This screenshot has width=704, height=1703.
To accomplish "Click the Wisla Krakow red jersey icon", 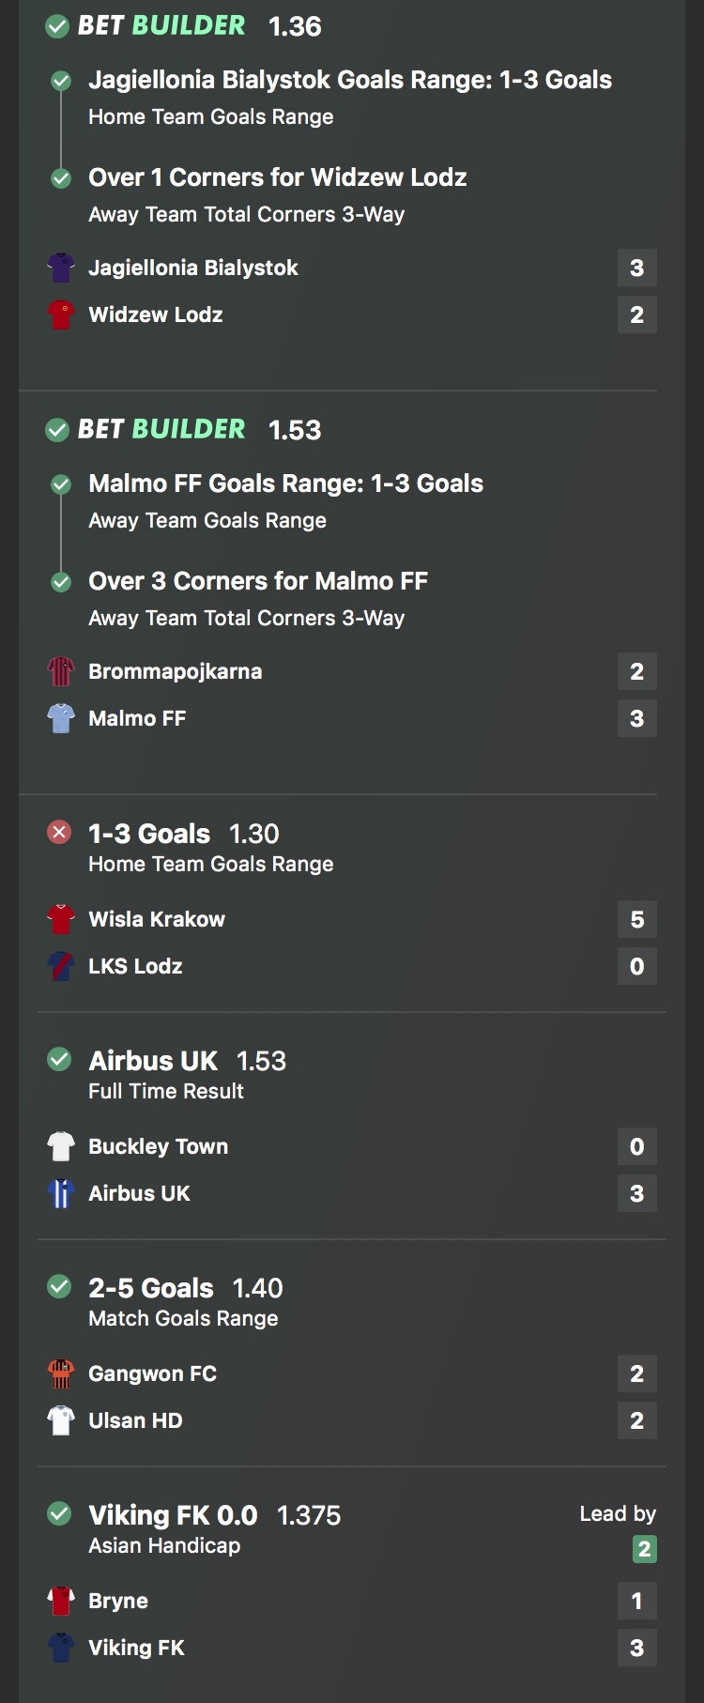I will point(61,919).
